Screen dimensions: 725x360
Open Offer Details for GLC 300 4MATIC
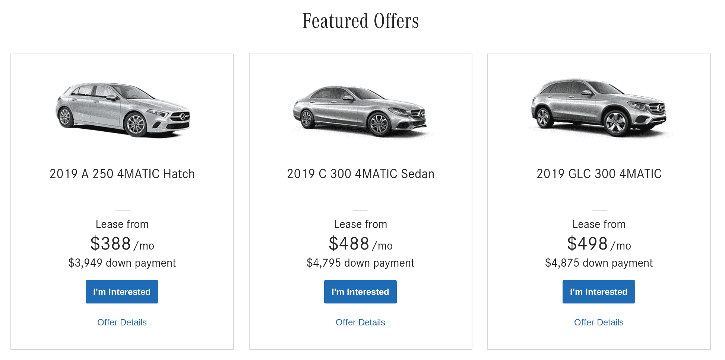599,322
